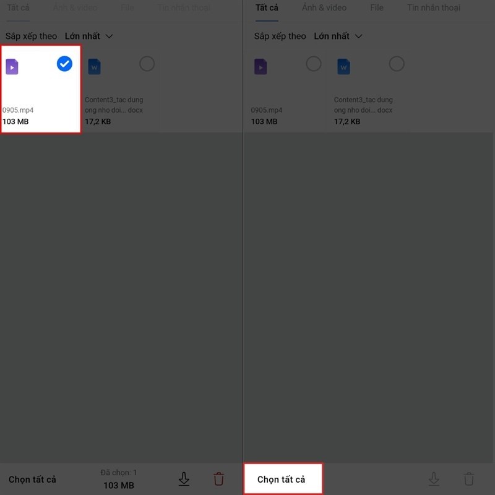Image resolution: width=495 pixels, height=495 pixels.
Task: Uncheck the blue checkmark on 0905.mp4
Action: click(64, 64)
